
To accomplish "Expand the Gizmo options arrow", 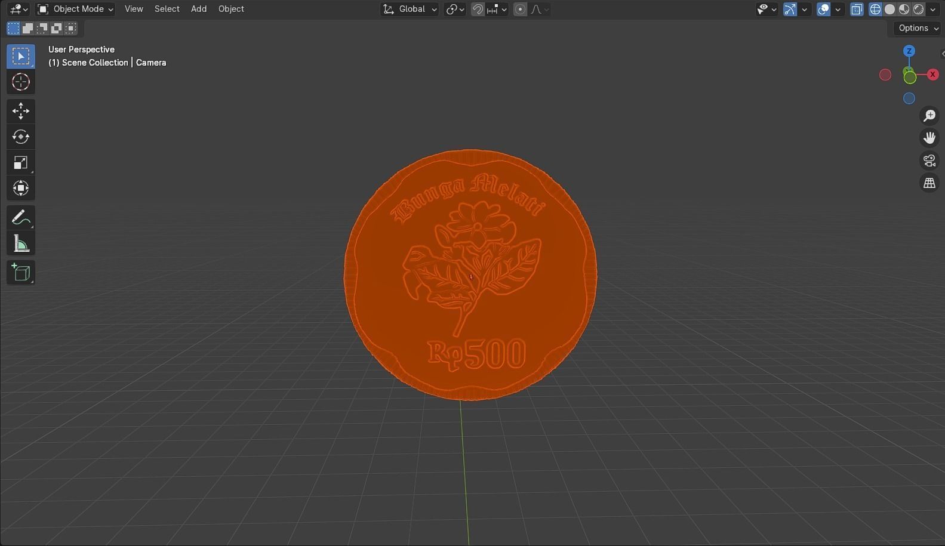I will 805,9.
